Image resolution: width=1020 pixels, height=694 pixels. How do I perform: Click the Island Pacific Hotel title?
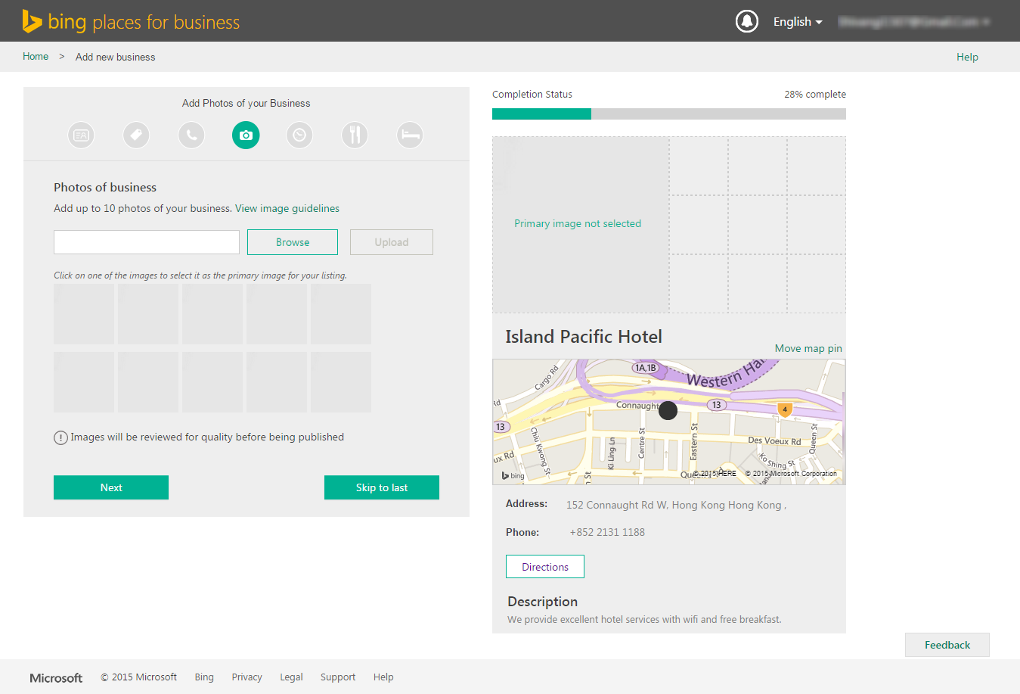(x=584, y=337)
